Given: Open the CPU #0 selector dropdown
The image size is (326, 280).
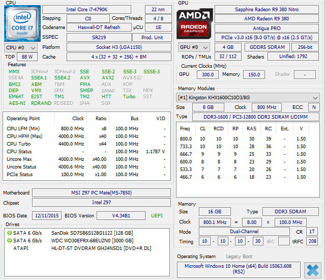Looking at the screenshot, I should (x=20, y=48).
